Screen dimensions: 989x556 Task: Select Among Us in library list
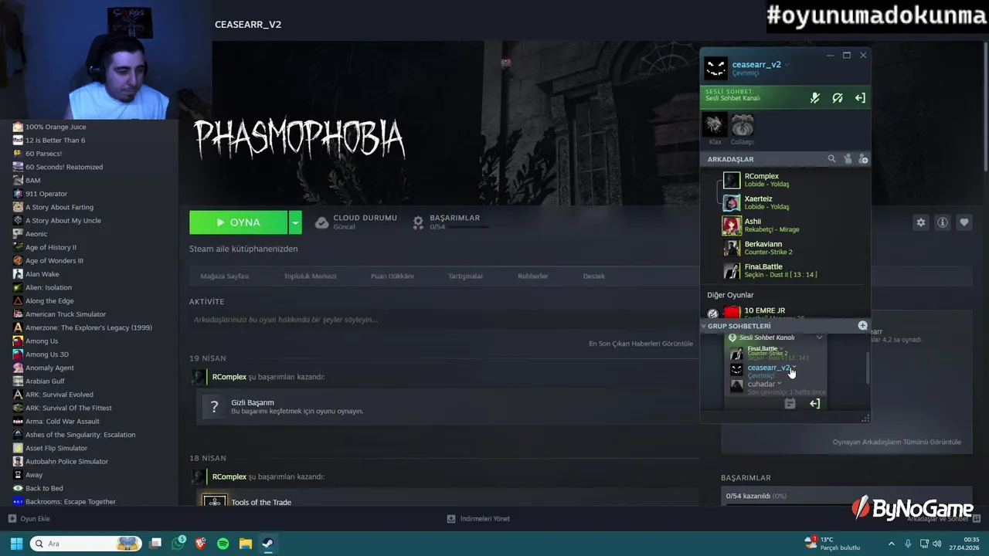[x=42, y=341]
